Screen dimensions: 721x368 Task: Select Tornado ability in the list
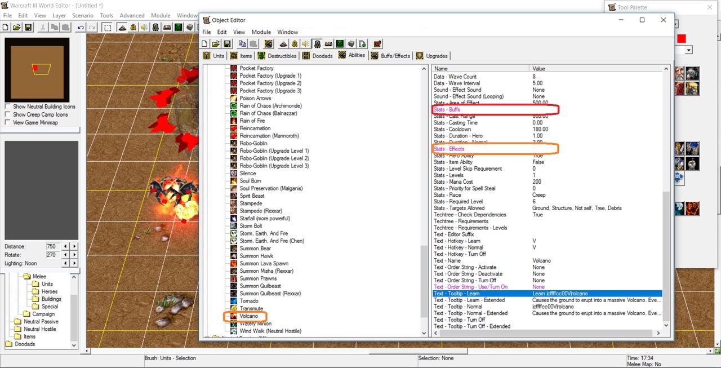(x=249, y=301)
